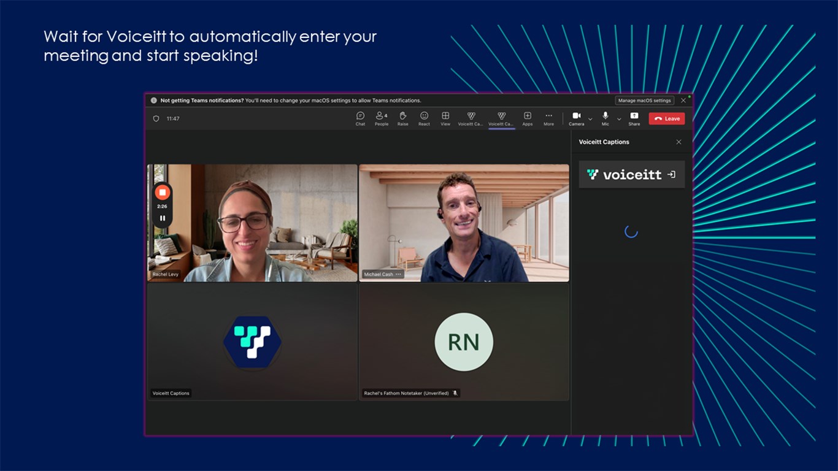Open the first Voiceitt Captions toolbar app

pyautogui.click(x=471, y=118)
